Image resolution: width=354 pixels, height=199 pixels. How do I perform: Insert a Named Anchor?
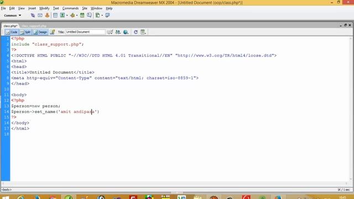coord(47,15)
